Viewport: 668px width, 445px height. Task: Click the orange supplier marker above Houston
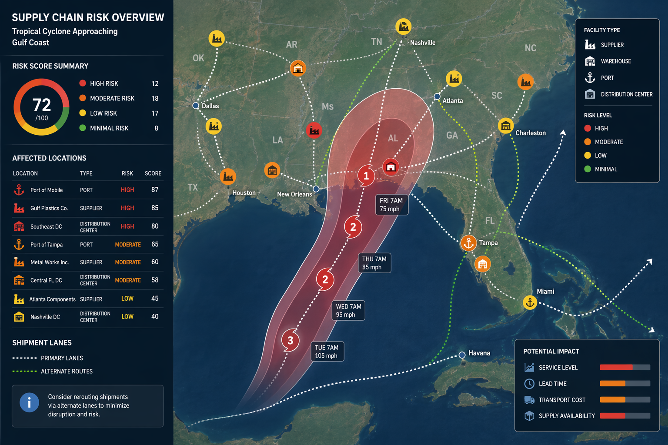(228, 176)
